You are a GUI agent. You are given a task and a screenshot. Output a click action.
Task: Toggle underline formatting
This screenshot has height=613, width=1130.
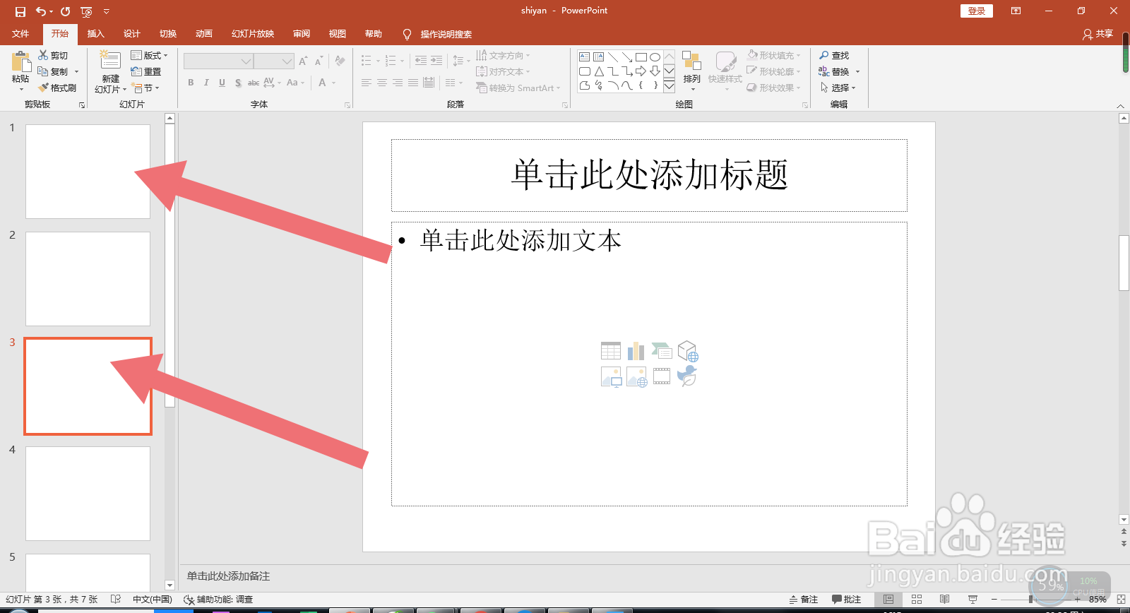(x=222, y=83)
